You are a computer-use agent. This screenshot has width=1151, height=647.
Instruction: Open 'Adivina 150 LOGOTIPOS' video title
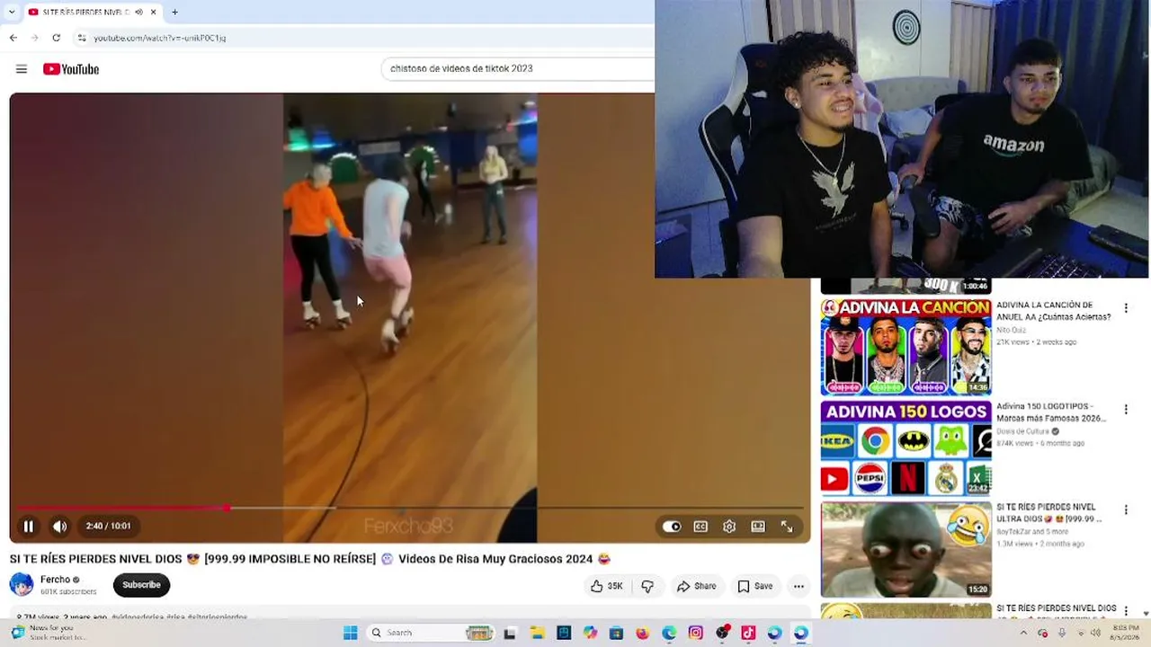click(x=1051, y=412)
